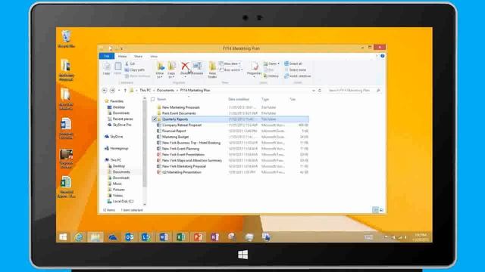Open Internet Explorer from the taskbar
The width and height of the screenshot is (485, 272).
79,236
